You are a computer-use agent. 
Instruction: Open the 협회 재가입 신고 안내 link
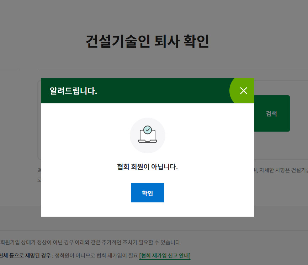pyautogui.click(x=165, y=255)
